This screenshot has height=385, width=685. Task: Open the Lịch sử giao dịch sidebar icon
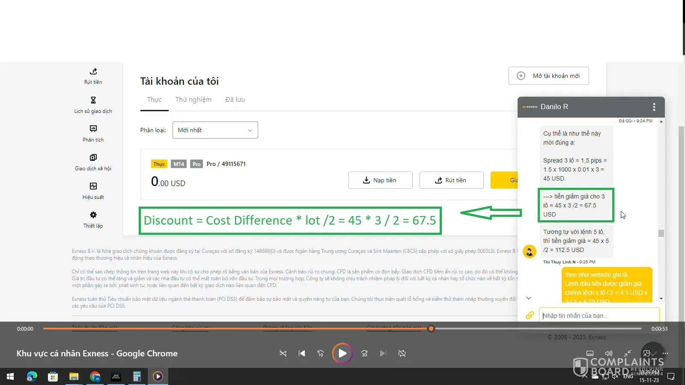point(93,100)
